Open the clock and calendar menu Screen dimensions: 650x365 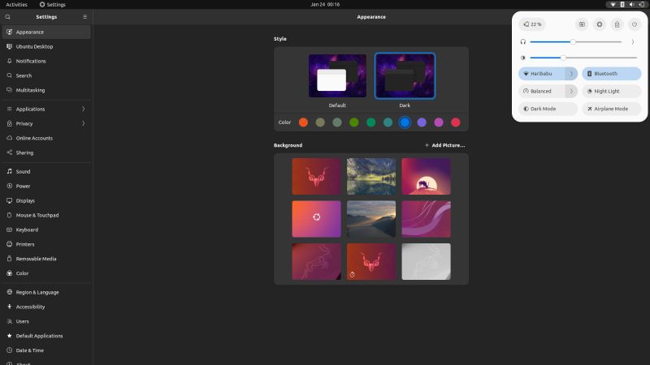pos(325,5)
